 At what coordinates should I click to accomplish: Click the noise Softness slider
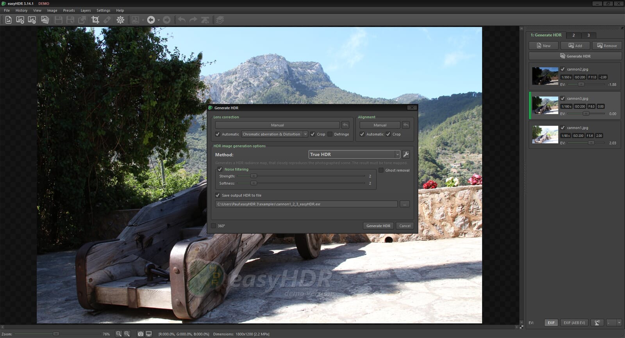point(301,183)
